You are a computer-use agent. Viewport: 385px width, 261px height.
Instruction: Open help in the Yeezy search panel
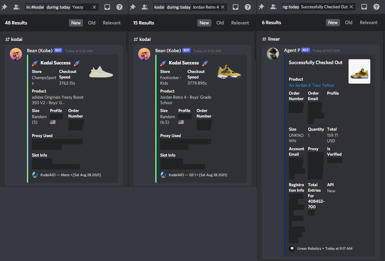119,7
